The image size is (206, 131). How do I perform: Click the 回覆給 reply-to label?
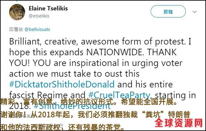coord(16,29)
